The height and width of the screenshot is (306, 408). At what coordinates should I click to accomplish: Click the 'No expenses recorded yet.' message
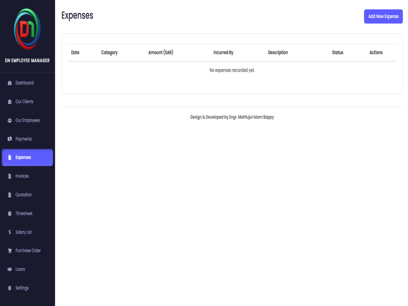pos(232,70)
